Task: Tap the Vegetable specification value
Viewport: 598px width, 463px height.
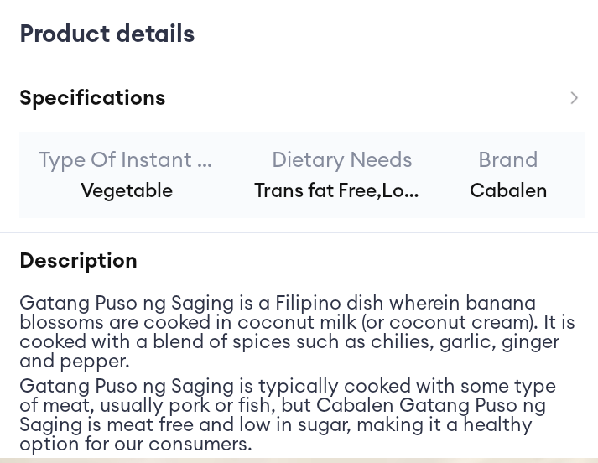Action: pyautogui.click(x=127, y=190)
